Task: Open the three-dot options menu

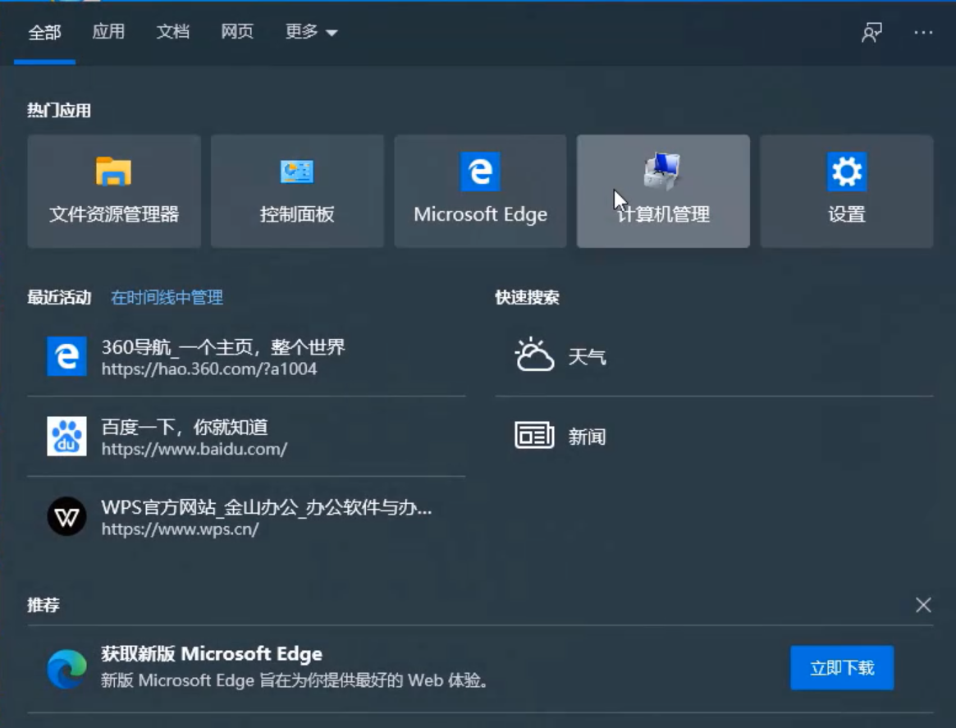Action: point(923,33)
